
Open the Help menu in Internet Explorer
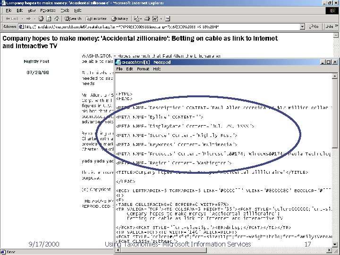pyautogui.click(x=77, y=10)
